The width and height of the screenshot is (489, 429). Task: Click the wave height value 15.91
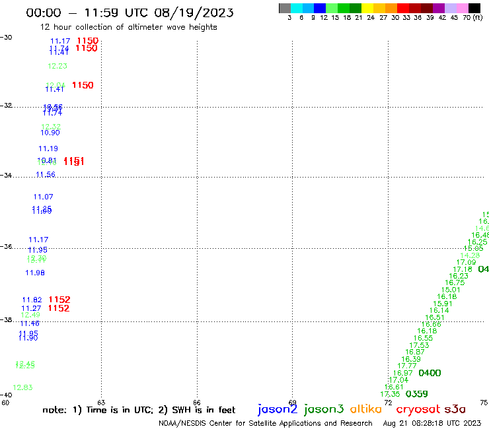tap(443, 304)
